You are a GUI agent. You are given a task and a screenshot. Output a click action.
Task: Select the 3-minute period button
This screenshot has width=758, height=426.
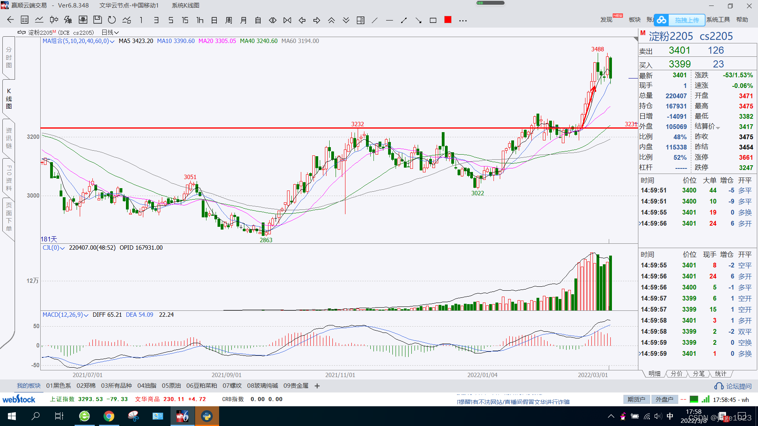(156, 20)
